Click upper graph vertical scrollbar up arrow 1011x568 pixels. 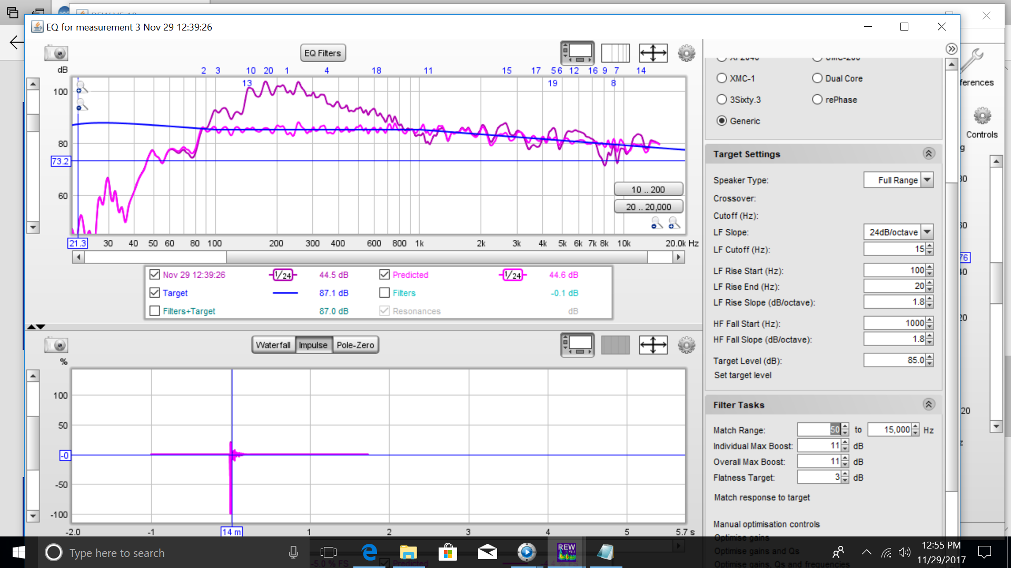(x=33, y=84)
